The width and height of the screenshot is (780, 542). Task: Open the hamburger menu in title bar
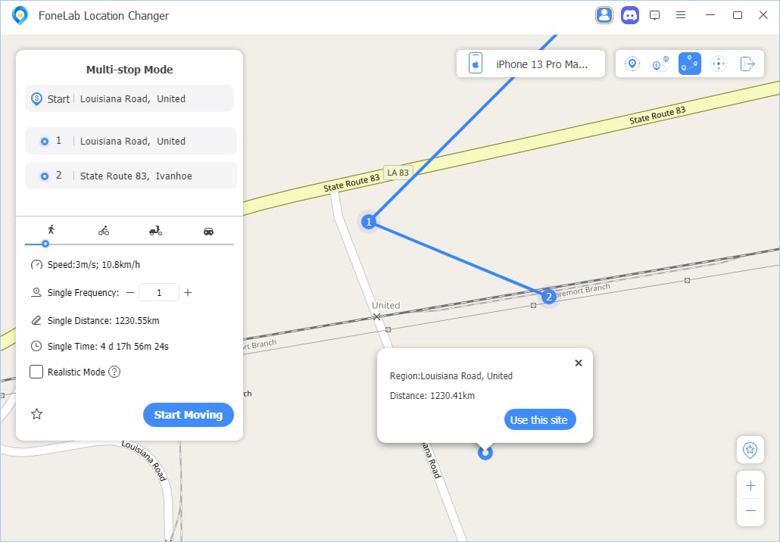[x=681, y=15]
